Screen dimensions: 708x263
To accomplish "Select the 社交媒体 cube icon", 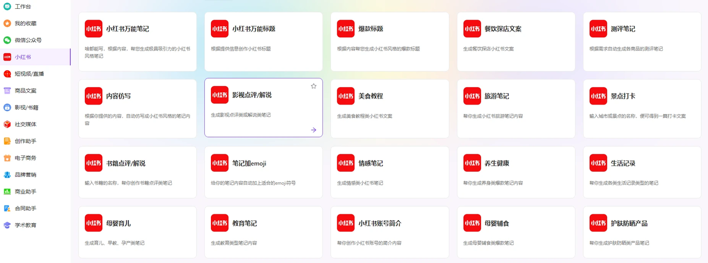I will click(x=7, y=124).
